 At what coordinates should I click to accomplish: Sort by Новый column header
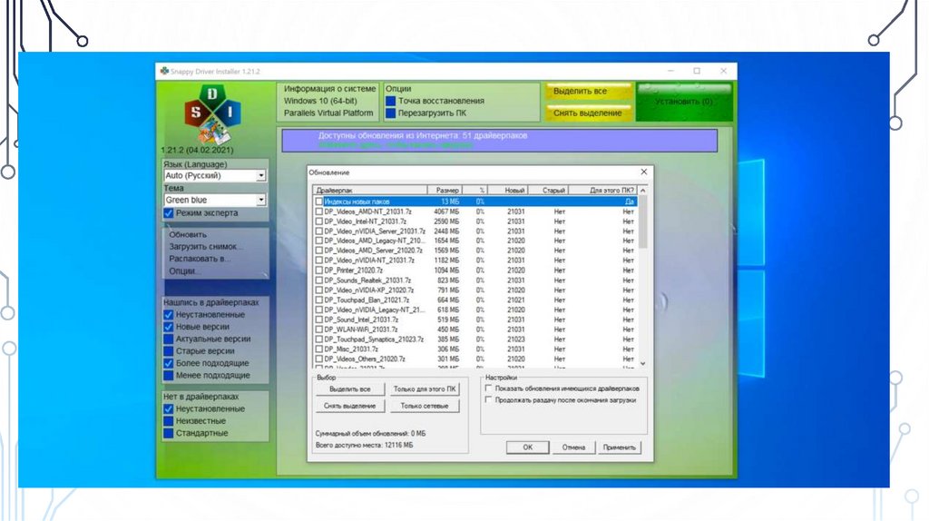tap(507, 191)
